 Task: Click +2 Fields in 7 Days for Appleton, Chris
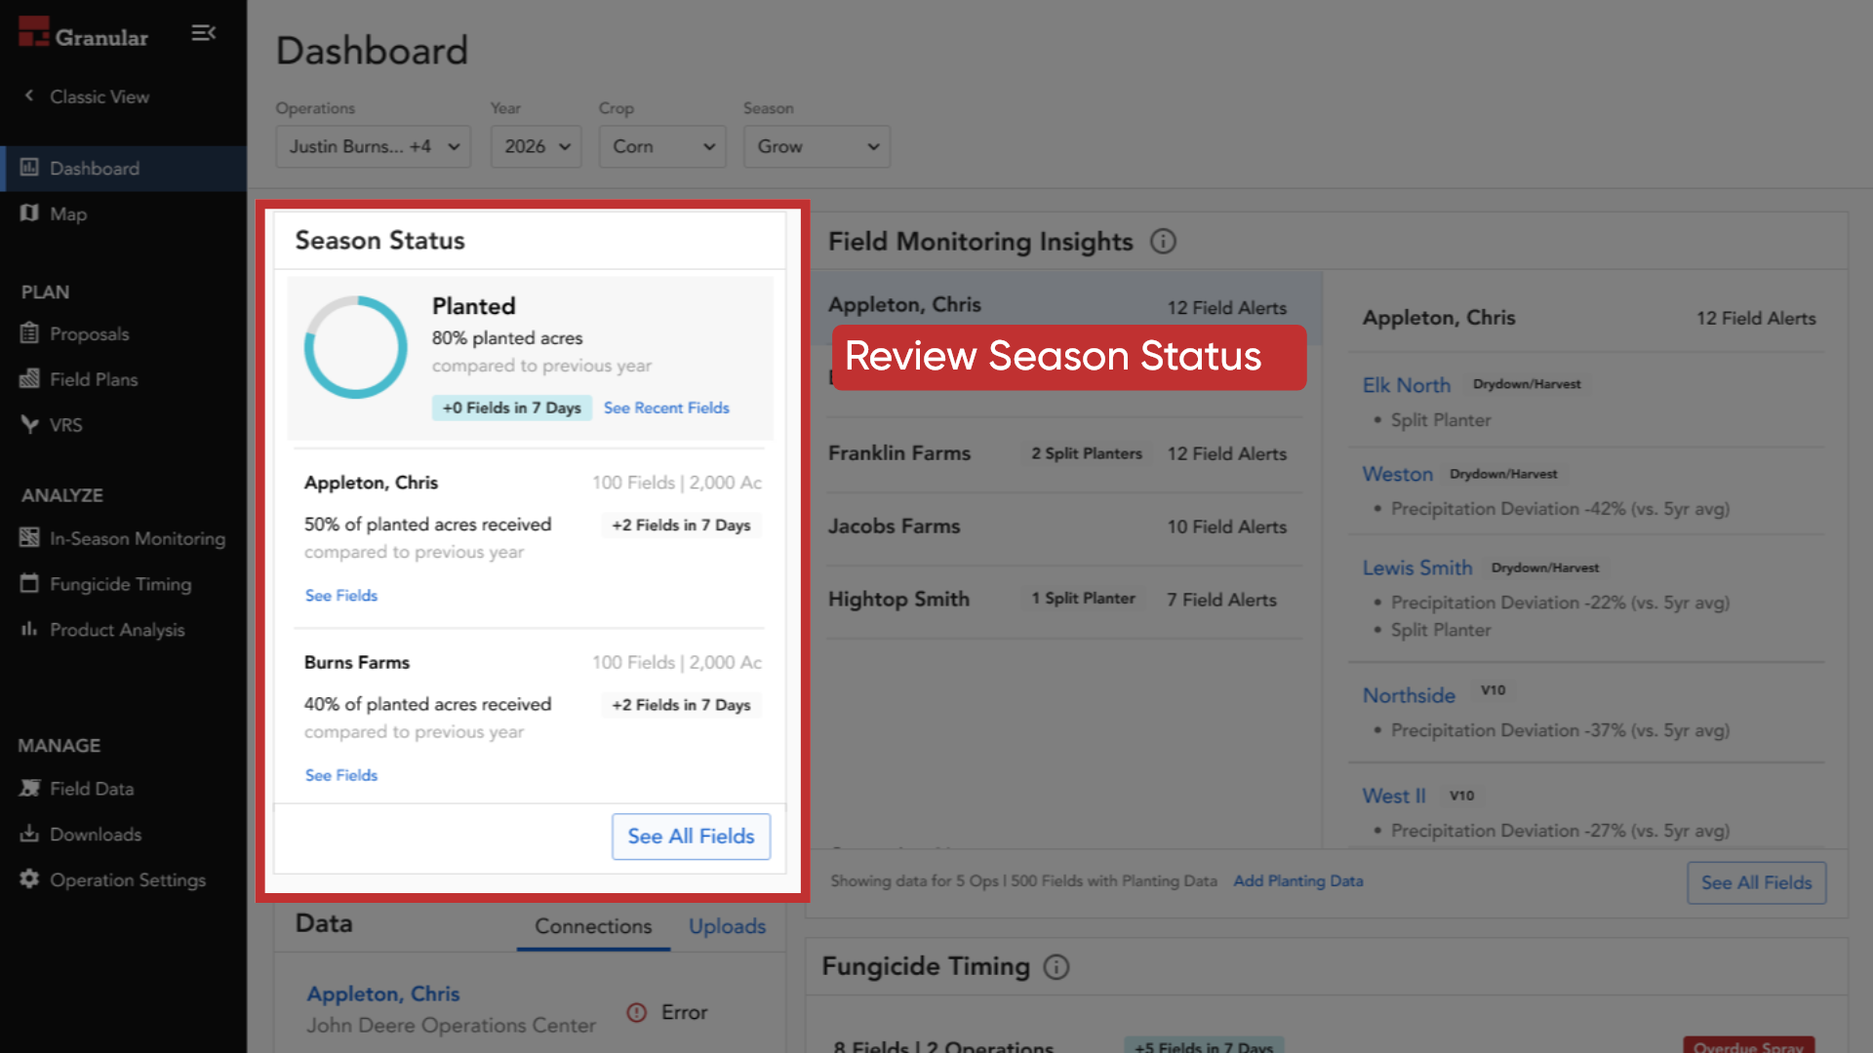tap(681, 525)
